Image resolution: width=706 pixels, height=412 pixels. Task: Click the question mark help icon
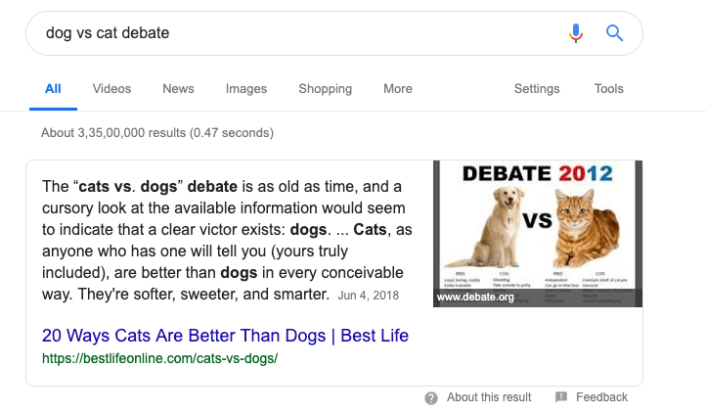[x=431, y=398]
